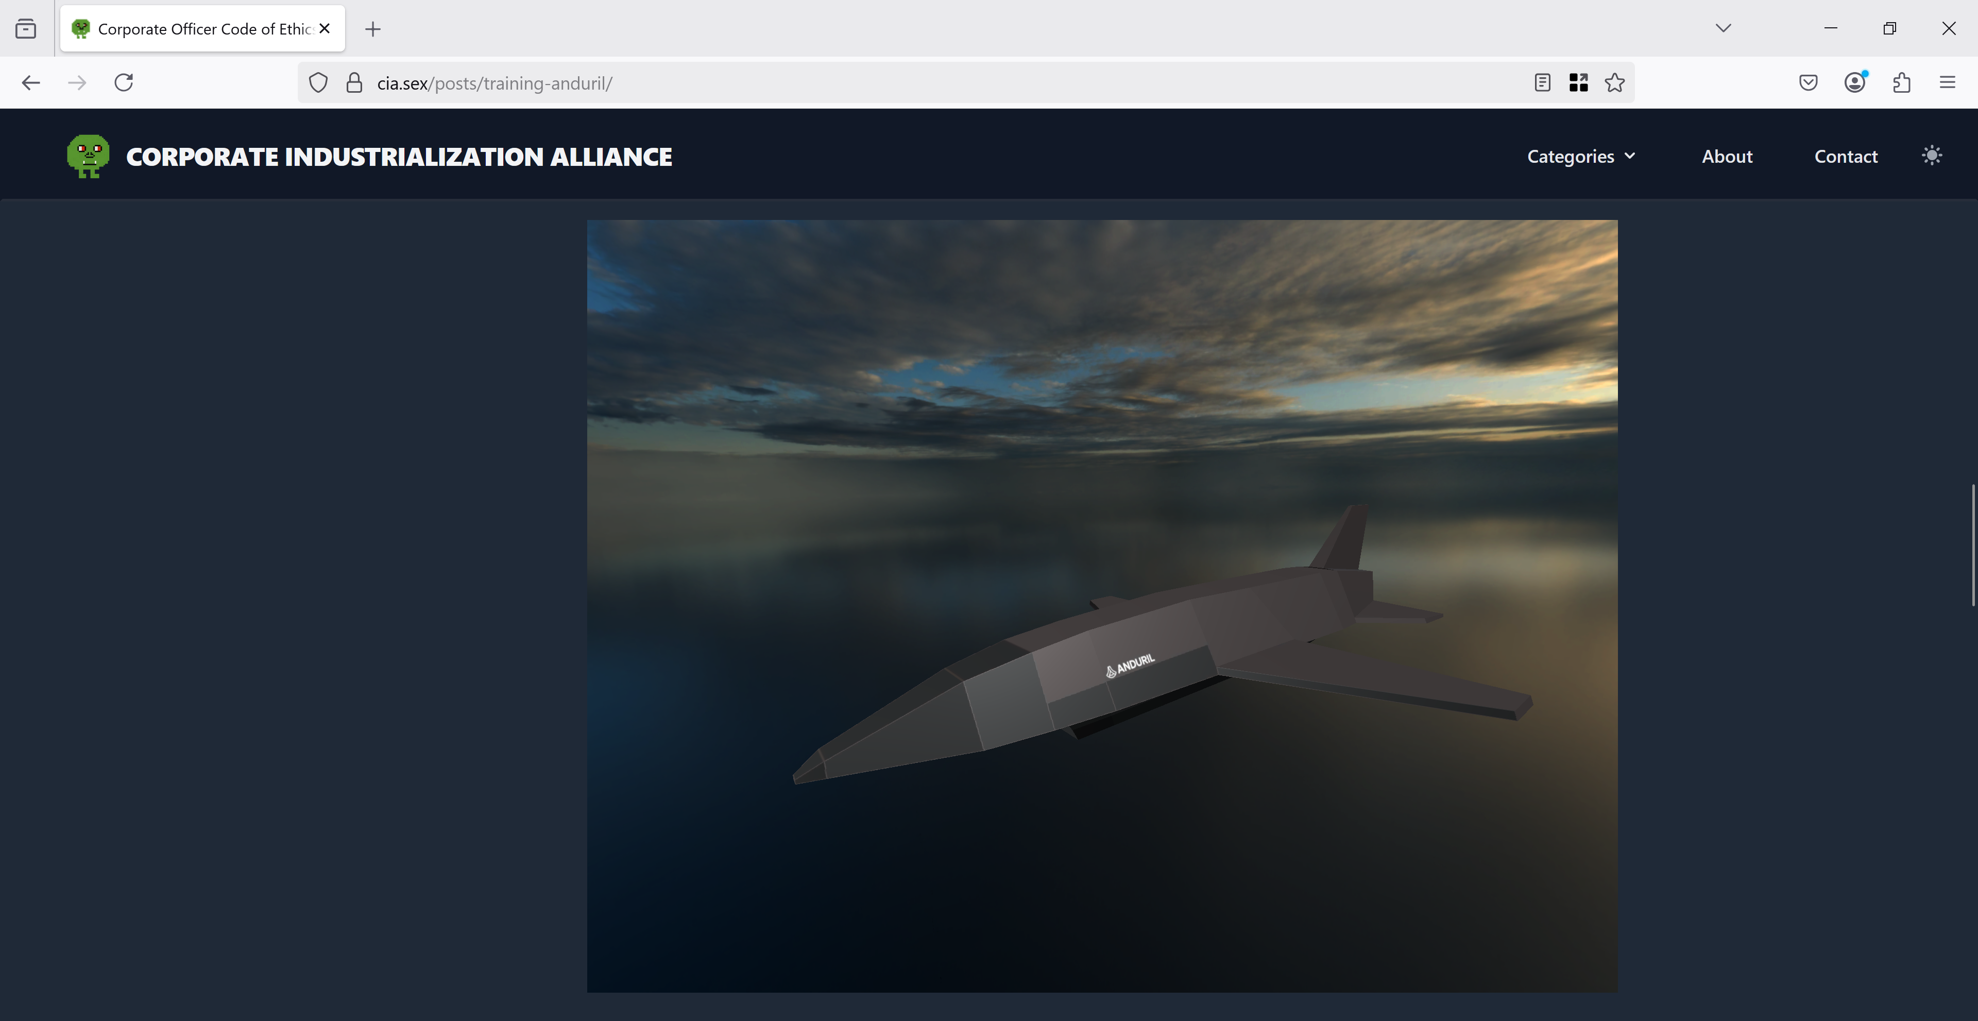Image resolution: width=1978 pixels, height=1021 pixels.
Task: Open the Contact page
Action: pyautogui.click(x=1846, y=156)
